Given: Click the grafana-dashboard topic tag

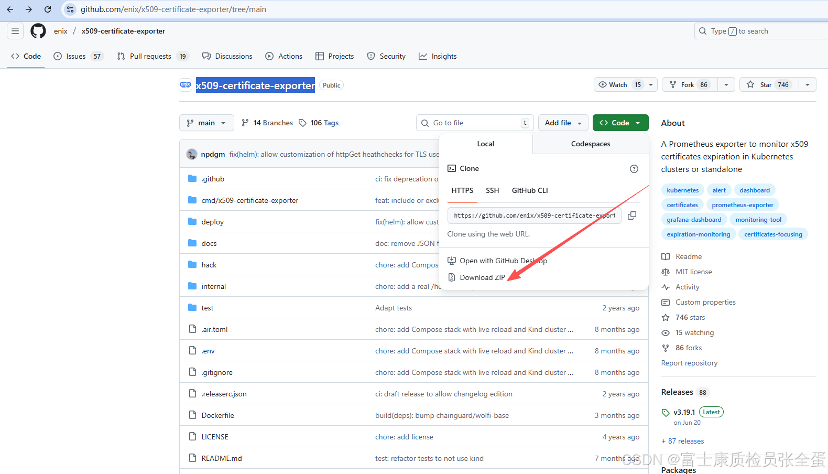Looking at the screenshot, I should pos(694,220).
